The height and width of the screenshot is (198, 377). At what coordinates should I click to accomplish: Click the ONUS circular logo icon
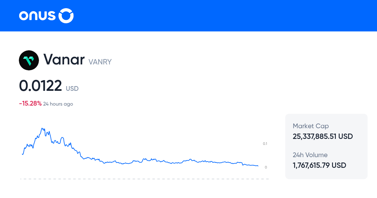click(66, 15)
